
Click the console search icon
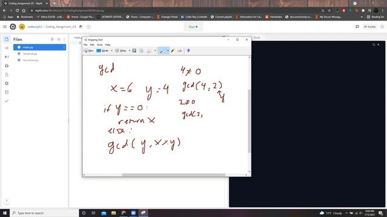click(x=374, y=45)
